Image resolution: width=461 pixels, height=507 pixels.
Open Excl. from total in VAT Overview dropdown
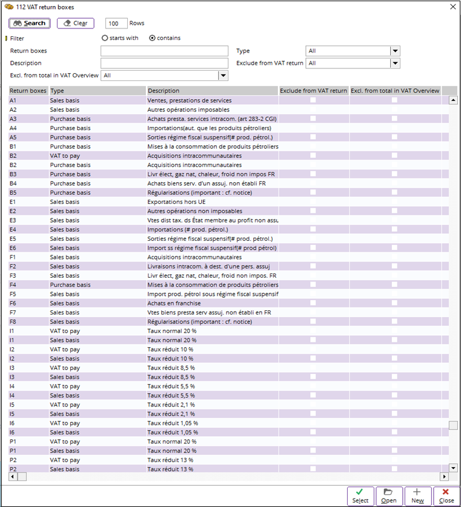(x=223, y=76)
